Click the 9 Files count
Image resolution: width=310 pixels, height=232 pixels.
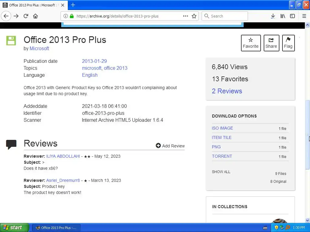coord(281,174)
